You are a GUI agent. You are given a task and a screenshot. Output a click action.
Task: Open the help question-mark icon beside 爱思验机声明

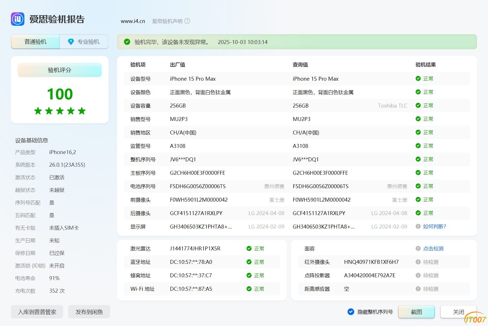pos(187,21)
